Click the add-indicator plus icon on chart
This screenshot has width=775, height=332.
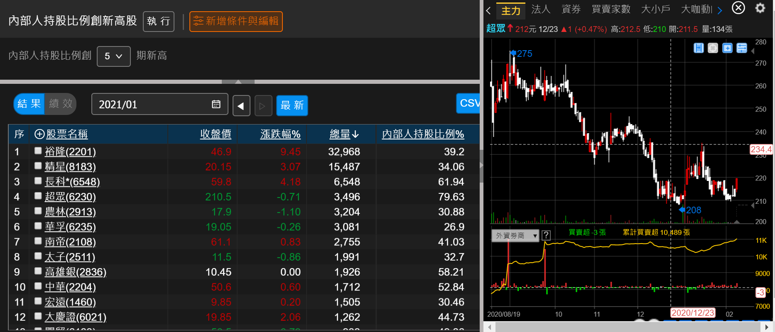coord(727,48)
